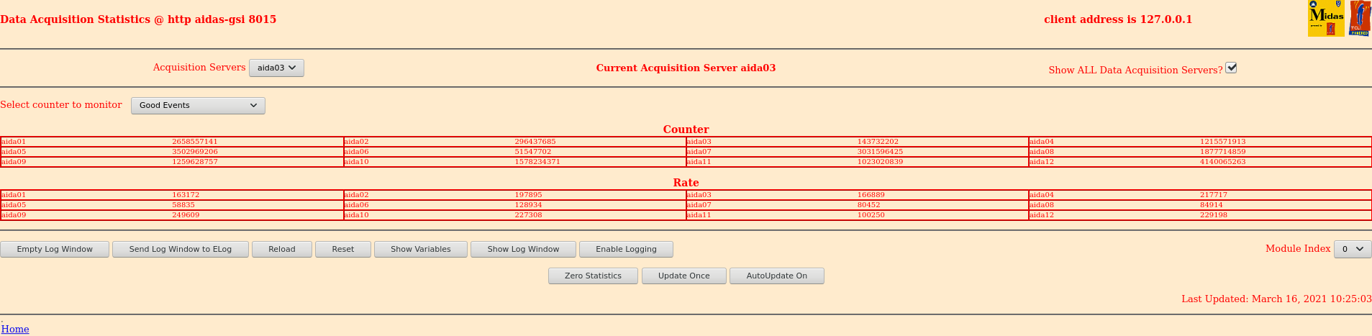
Task: Select Counter value 3031596425 for aida07
Action: tap(880, 152)
